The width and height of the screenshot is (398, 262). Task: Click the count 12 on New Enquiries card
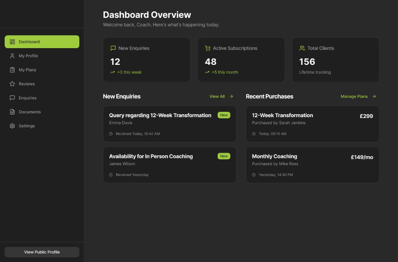(115, 62)
